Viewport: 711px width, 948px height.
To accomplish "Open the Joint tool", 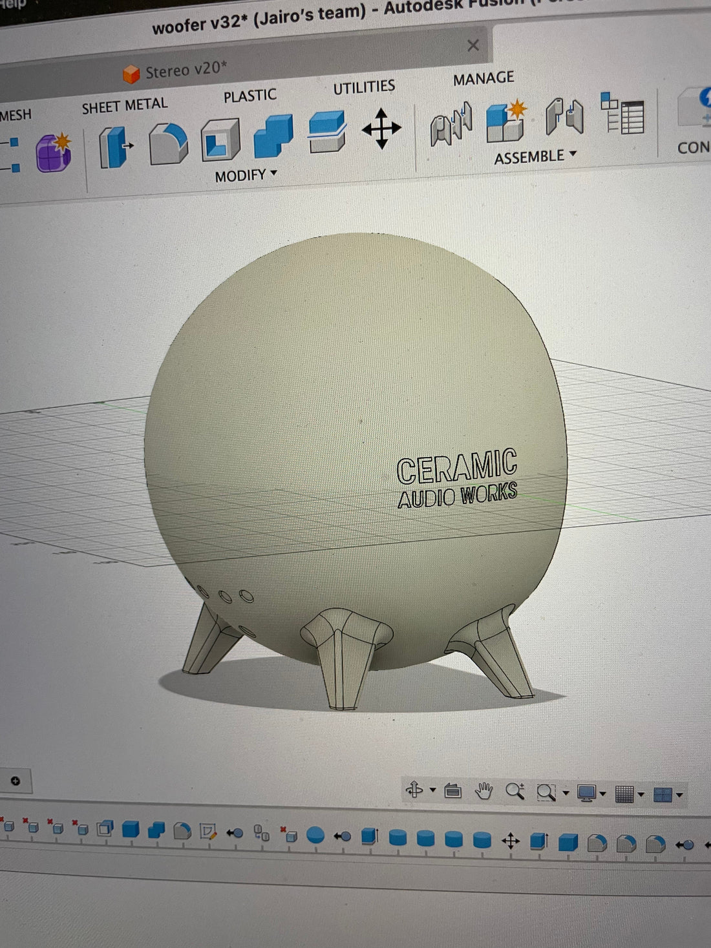I will 451,123.
